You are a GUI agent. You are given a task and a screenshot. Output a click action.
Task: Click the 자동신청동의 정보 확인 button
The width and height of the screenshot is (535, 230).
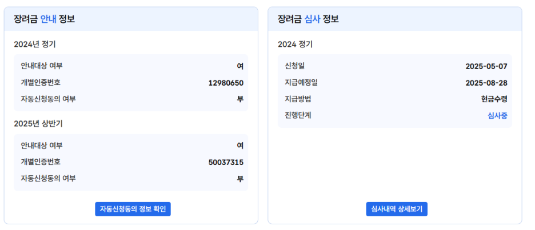[x=133, y=209]
